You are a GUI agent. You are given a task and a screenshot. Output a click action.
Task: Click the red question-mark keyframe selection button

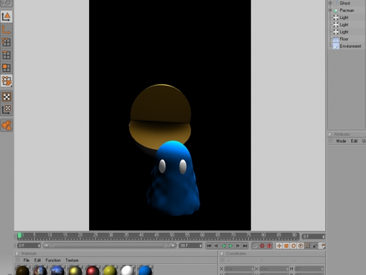point(269,246)
